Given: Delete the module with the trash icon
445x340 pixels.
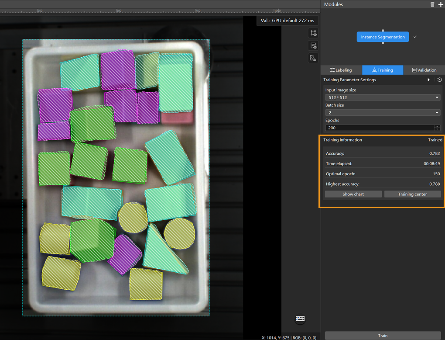Looking at the screenshot, I should click(432, 4).
